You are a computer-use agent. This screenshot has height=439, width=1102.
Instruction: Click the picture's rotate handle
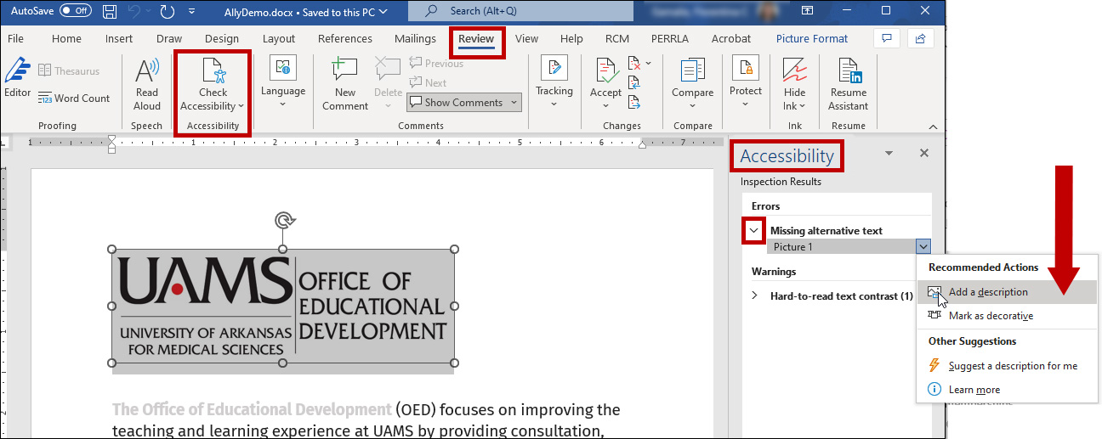(283, 221)
